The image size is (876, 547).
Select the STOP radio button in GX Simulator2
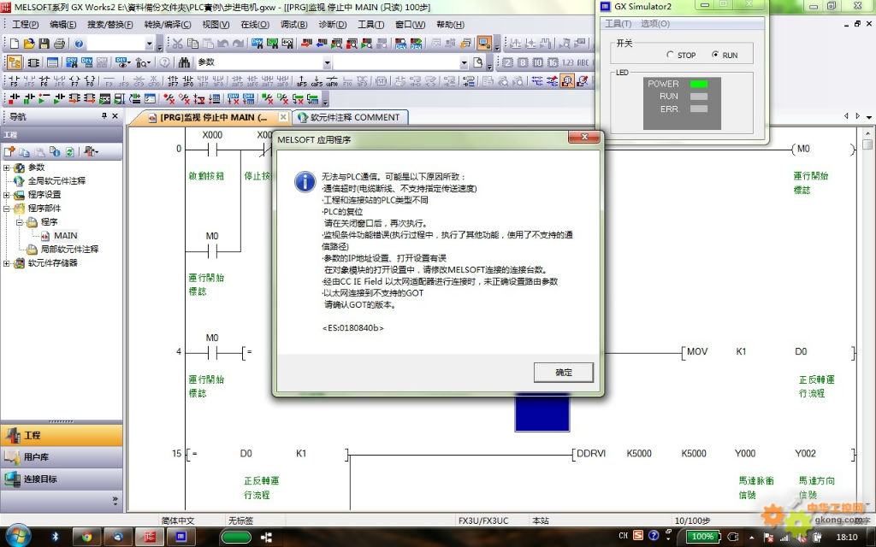click(x=671, y=55)
